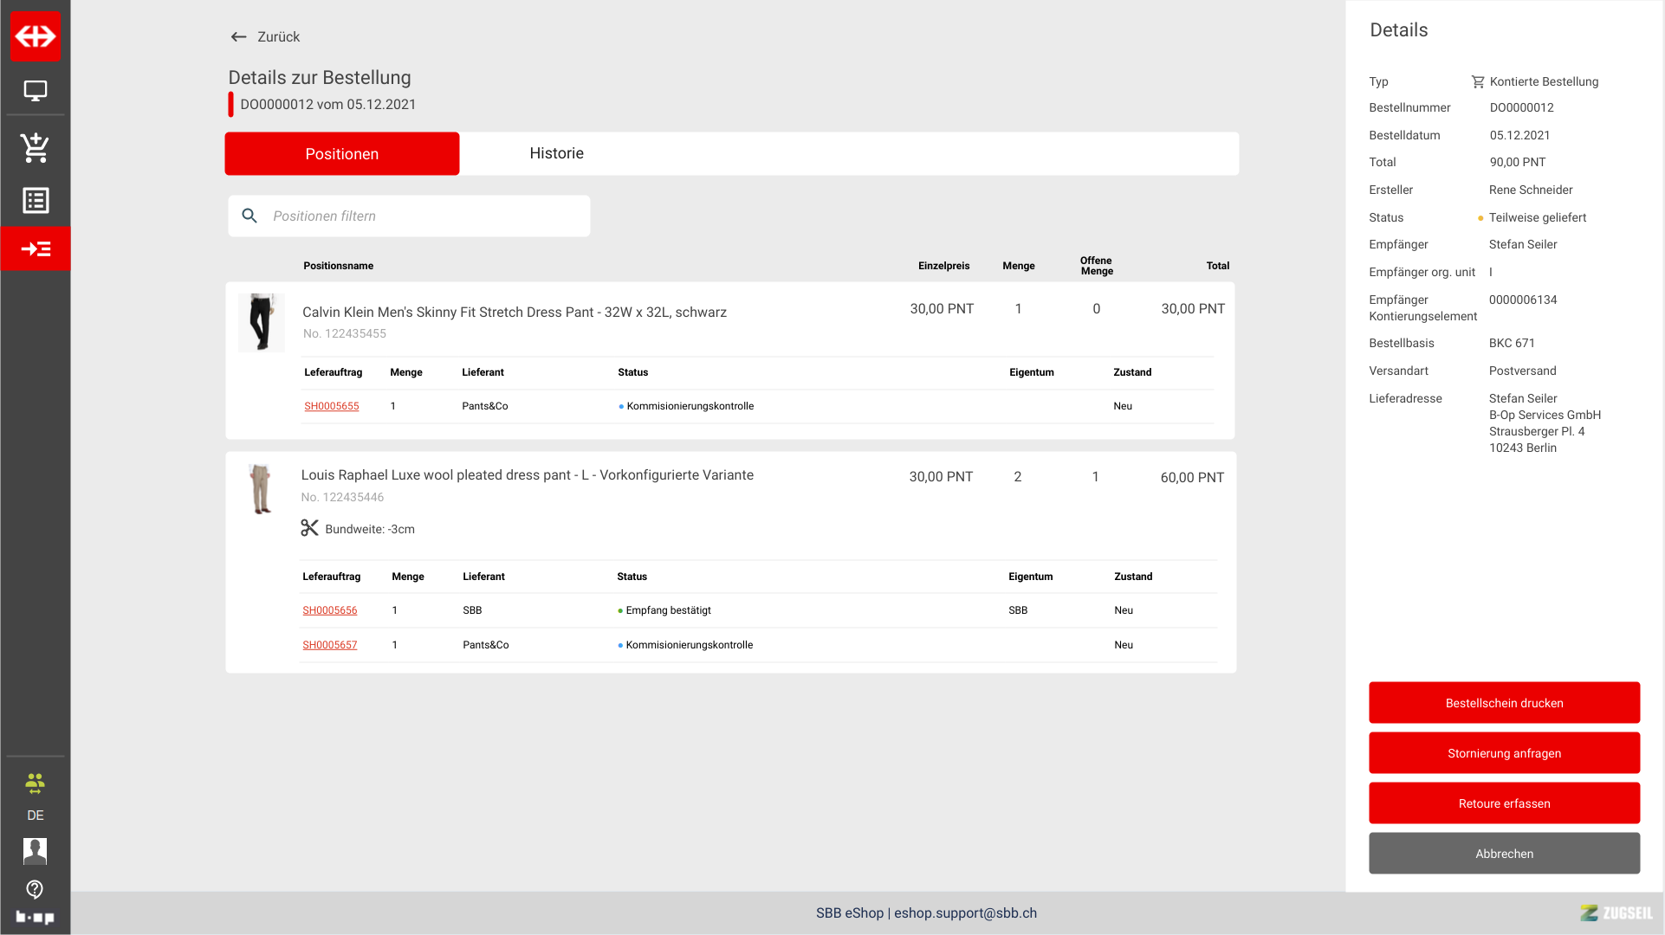
Task: Click Stornierung anfragen button
Action: 1504,753
